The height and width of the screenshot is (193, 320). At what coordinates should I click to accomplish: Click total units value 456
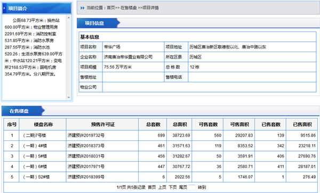point(161,156)
